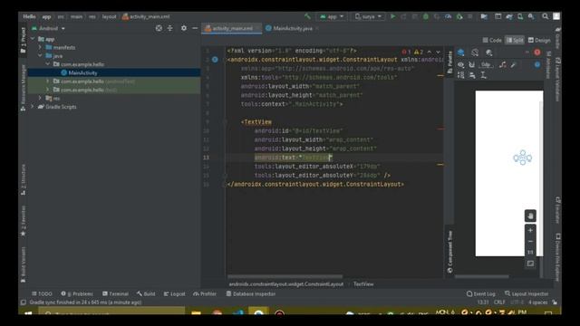Click the TextView breadcrumb at editor bottom
The width and height of the screenshot is (580, 326).
pyautogui.click(x=363, y=283)
